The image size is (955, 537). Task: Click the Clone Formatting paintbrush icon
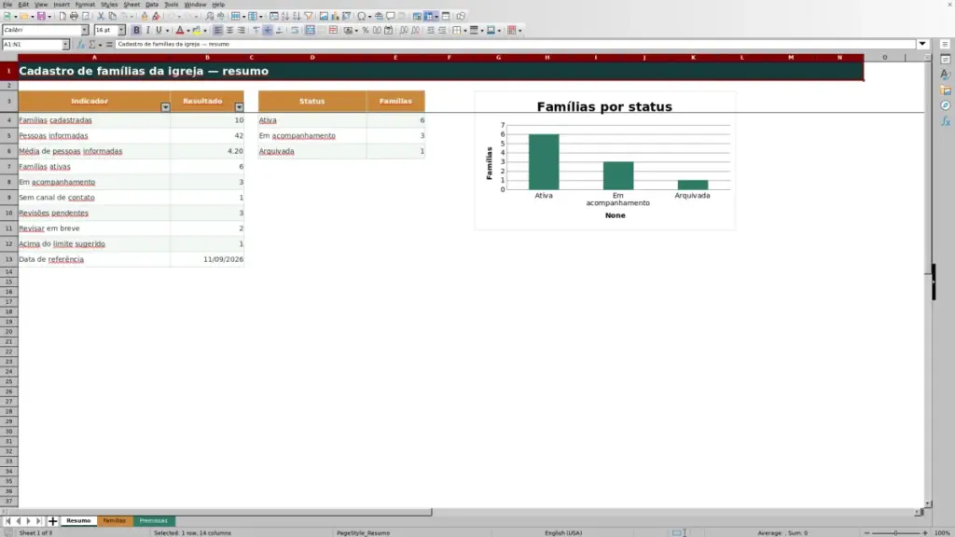click(x=145, y=17)
